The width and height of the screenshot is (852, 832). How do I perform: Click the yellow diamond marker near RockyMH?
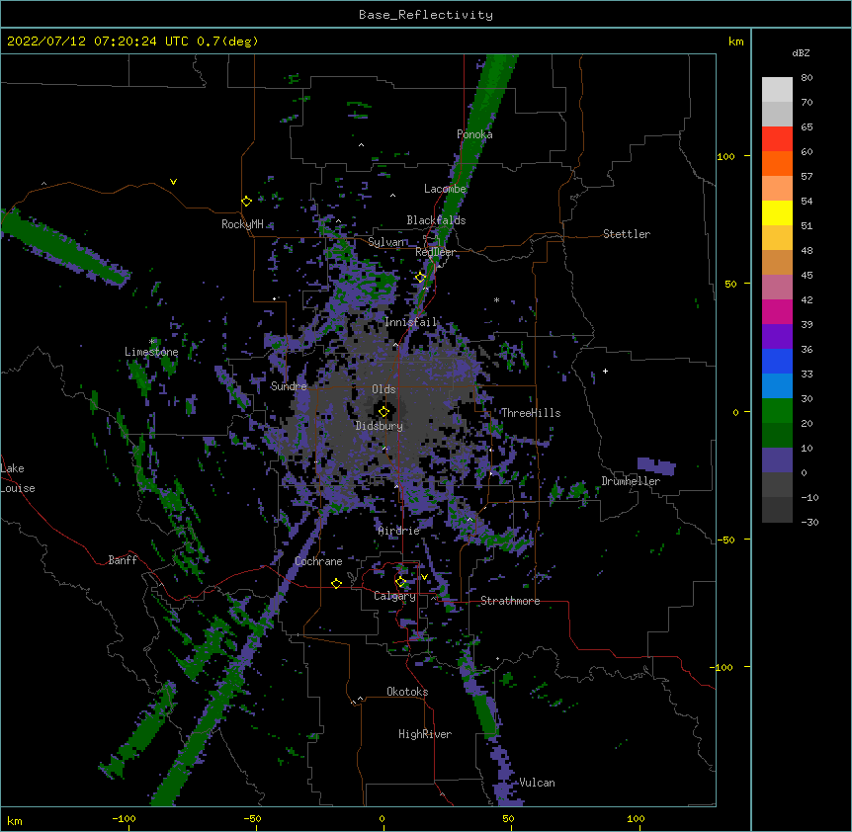(246, 202)
